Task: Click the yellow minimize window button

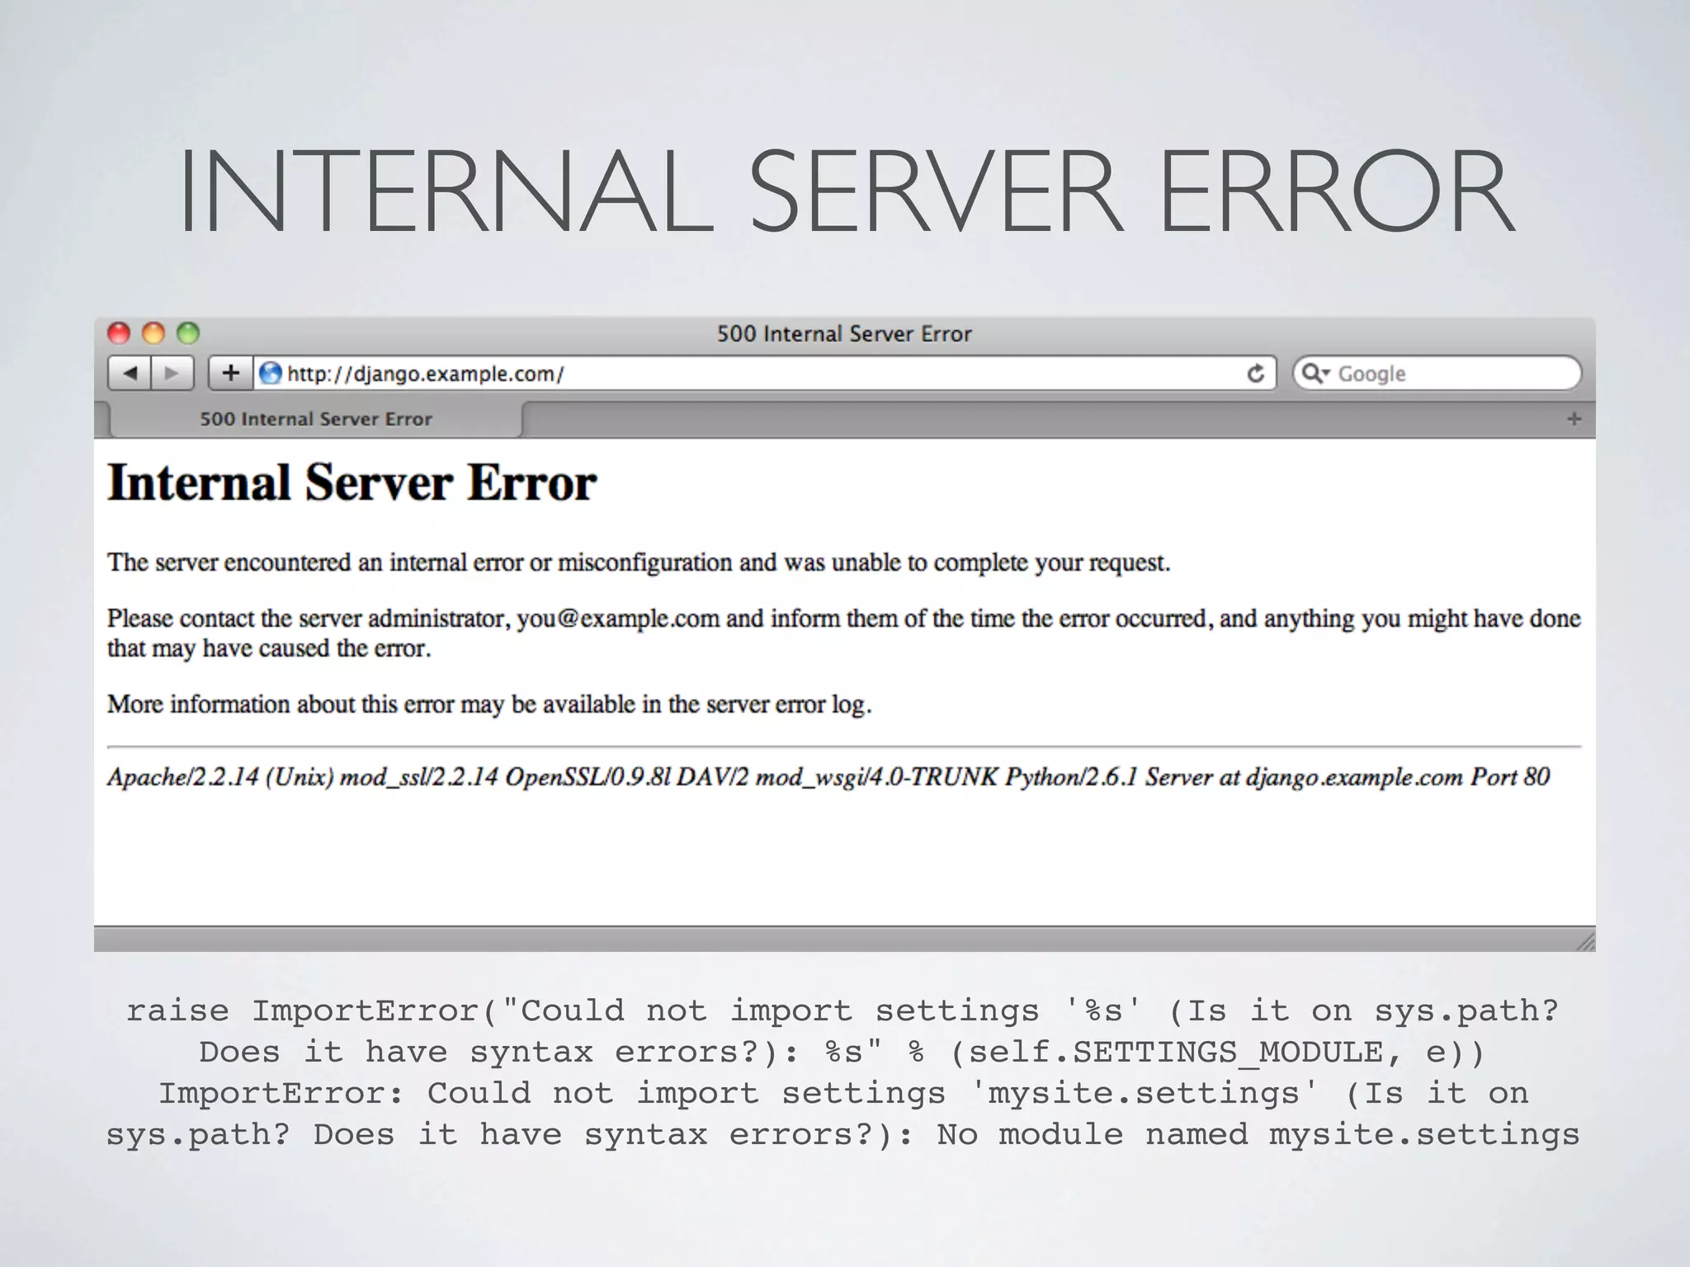Action: (x=153, y=333)
